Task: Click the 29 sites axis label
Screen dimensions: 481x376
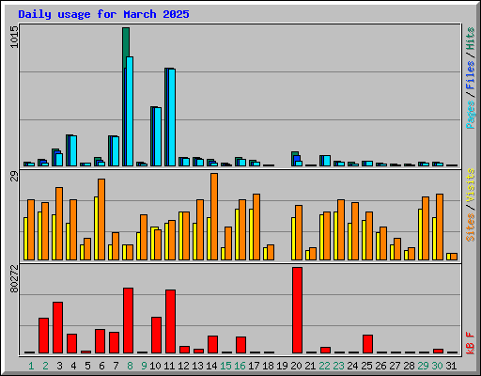Action: (x=14, y=177)
